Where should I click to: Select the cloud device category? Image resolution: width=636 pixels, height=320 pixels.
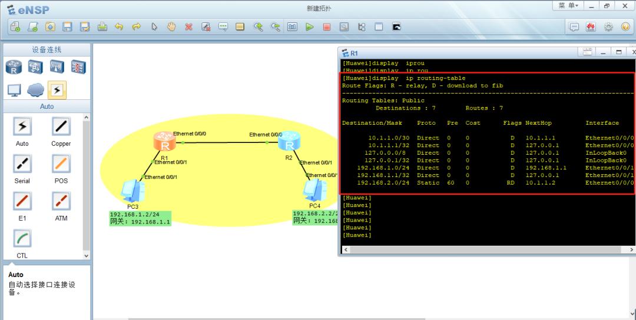[x=36, y=90]
